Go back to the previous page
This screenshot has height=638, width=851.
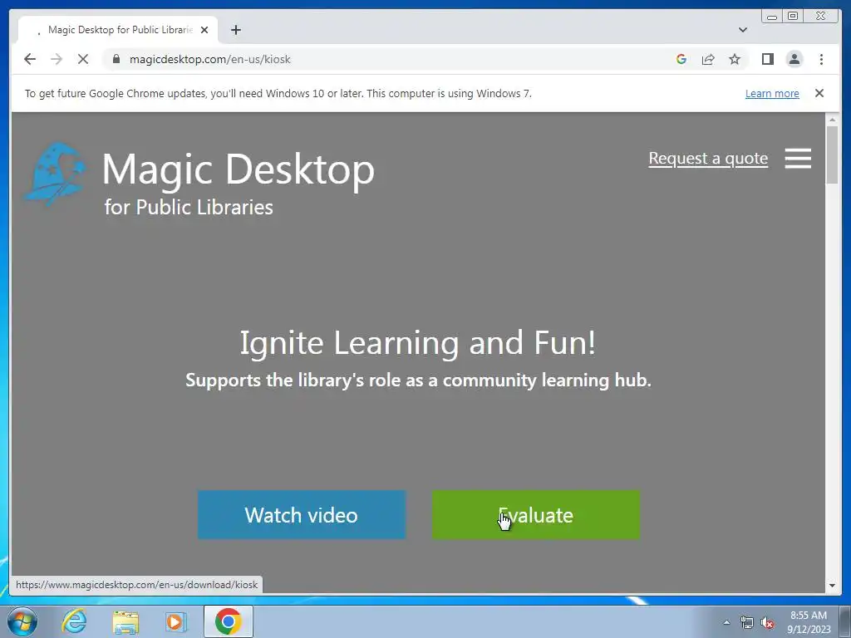coord(30,59)
